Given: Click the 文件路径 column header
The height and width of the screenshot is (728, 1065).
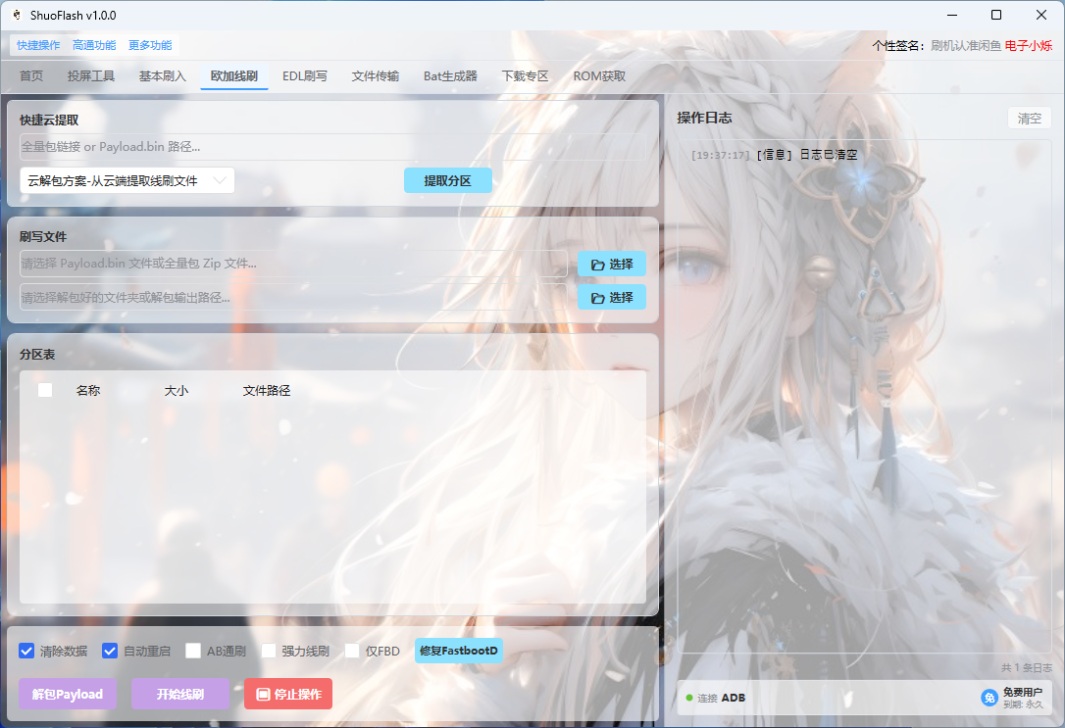Looking at the screenshot, I should pyautogui.click(x=267, y=391).
